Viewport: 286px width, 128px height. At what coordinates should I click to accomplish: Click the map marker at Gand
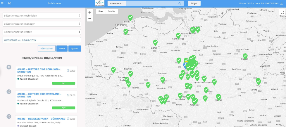point(155,42)
